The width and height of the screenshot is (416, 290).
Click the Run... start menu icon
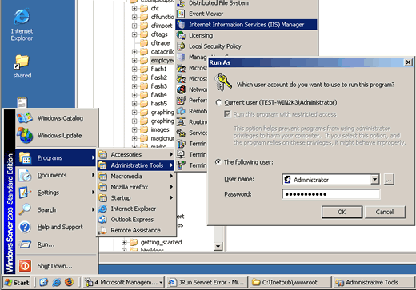(x=25, y=244)
